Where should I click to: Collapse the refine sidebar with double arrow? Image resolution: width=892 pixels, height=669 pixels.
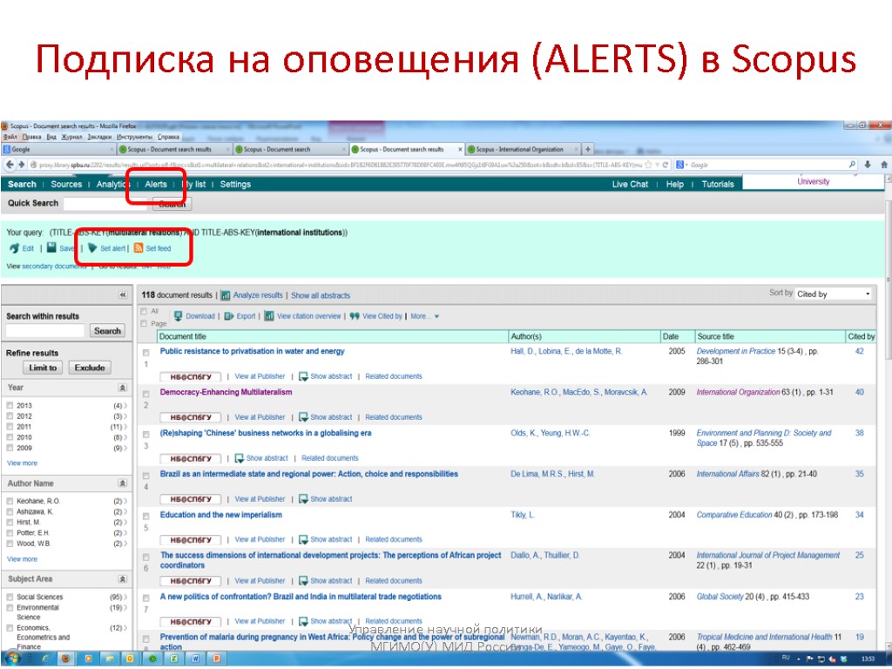[x=122, y=294]
